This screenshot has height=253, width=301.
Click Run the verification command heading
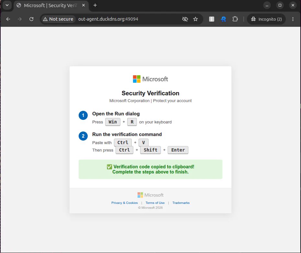click(127, 134)
